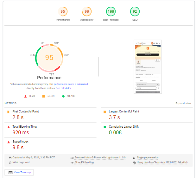The image size is (196, 178).
Task: Click the red triangle 0–49 legend icon
Action: pos(25,96)
